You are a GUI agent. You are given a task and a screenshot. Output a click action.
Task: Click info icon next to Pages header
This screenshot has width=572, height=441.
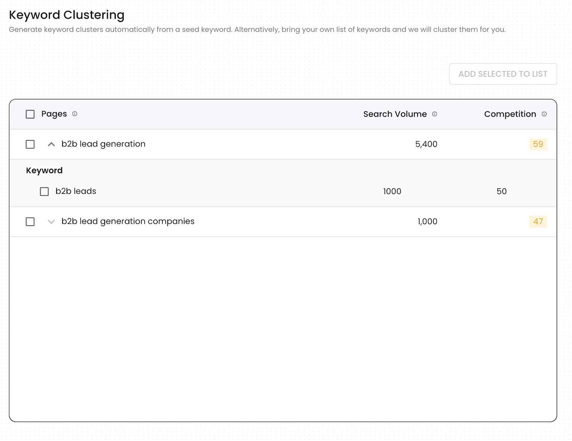75,114
